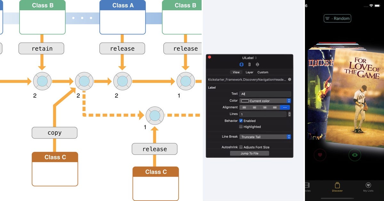Check the Highlighted behavior checkbox
This screenshot has width=384, height=201.
(x=241, y=127)
